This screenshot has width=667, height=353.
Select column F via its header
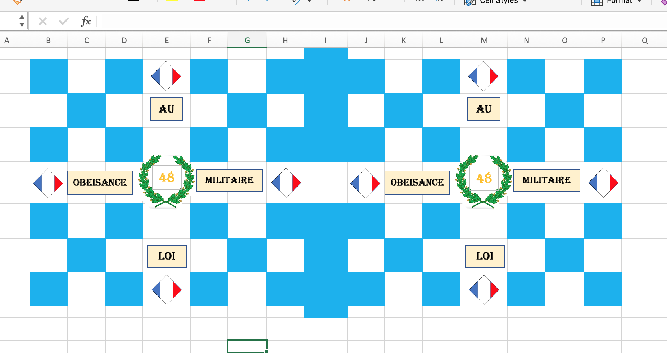coord(209,41)
